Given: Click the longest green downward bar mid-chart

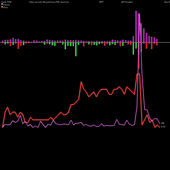Looking at the screenshot, I should [x=76, y=49].
